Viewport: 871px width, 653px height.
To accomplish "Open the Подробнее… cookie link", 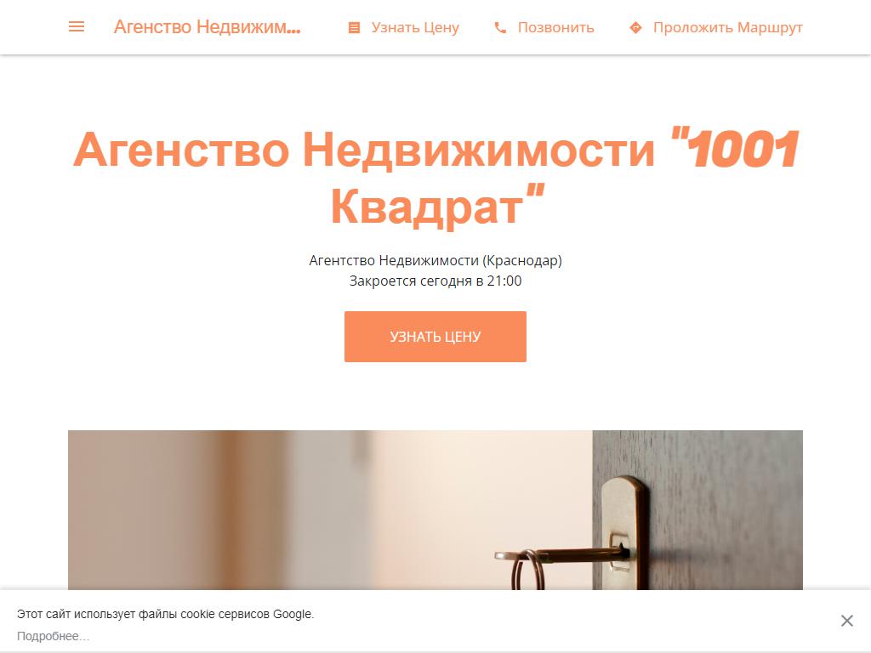I will (x=53, y=636).
